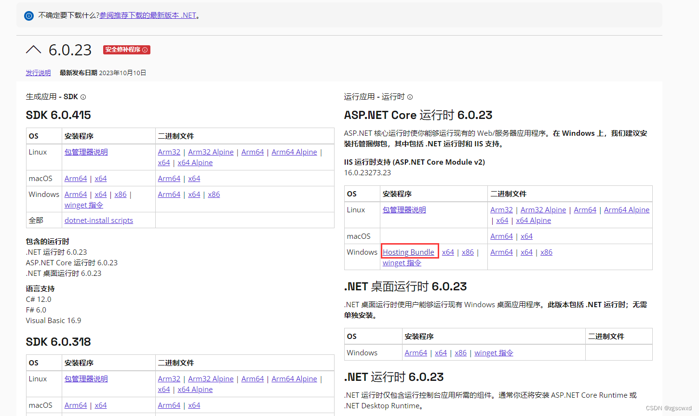Click the 'Visual Basic 16.9' language text
The width and height of the screenshot is (699, 416).
[54, 320]
